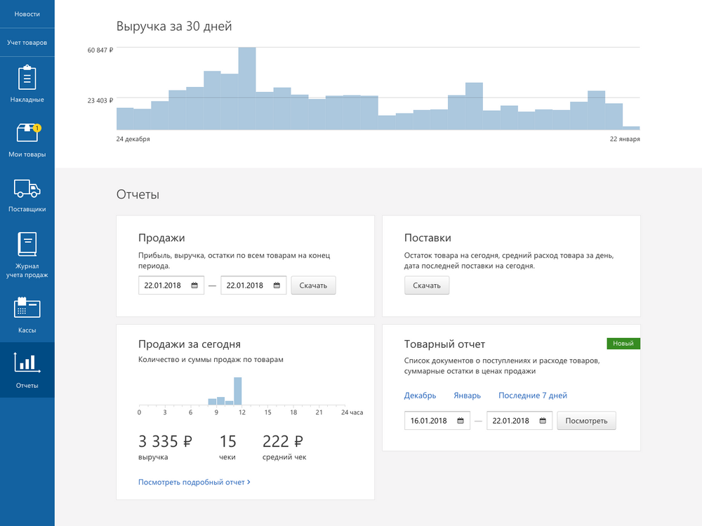Click Посмотреть in Товарный отчет
702x526 pixels.
coord(586,420)
